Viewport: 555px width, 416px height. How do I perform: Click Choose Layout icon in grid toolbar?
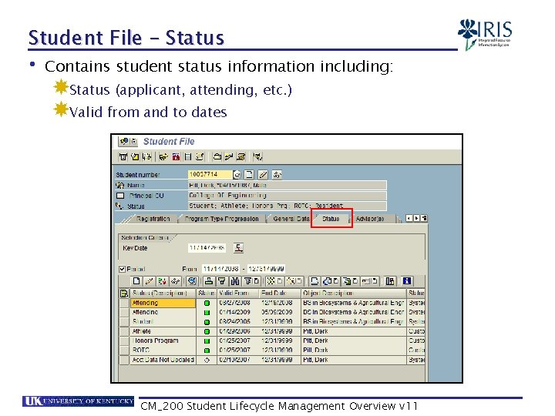coord(370,281)
